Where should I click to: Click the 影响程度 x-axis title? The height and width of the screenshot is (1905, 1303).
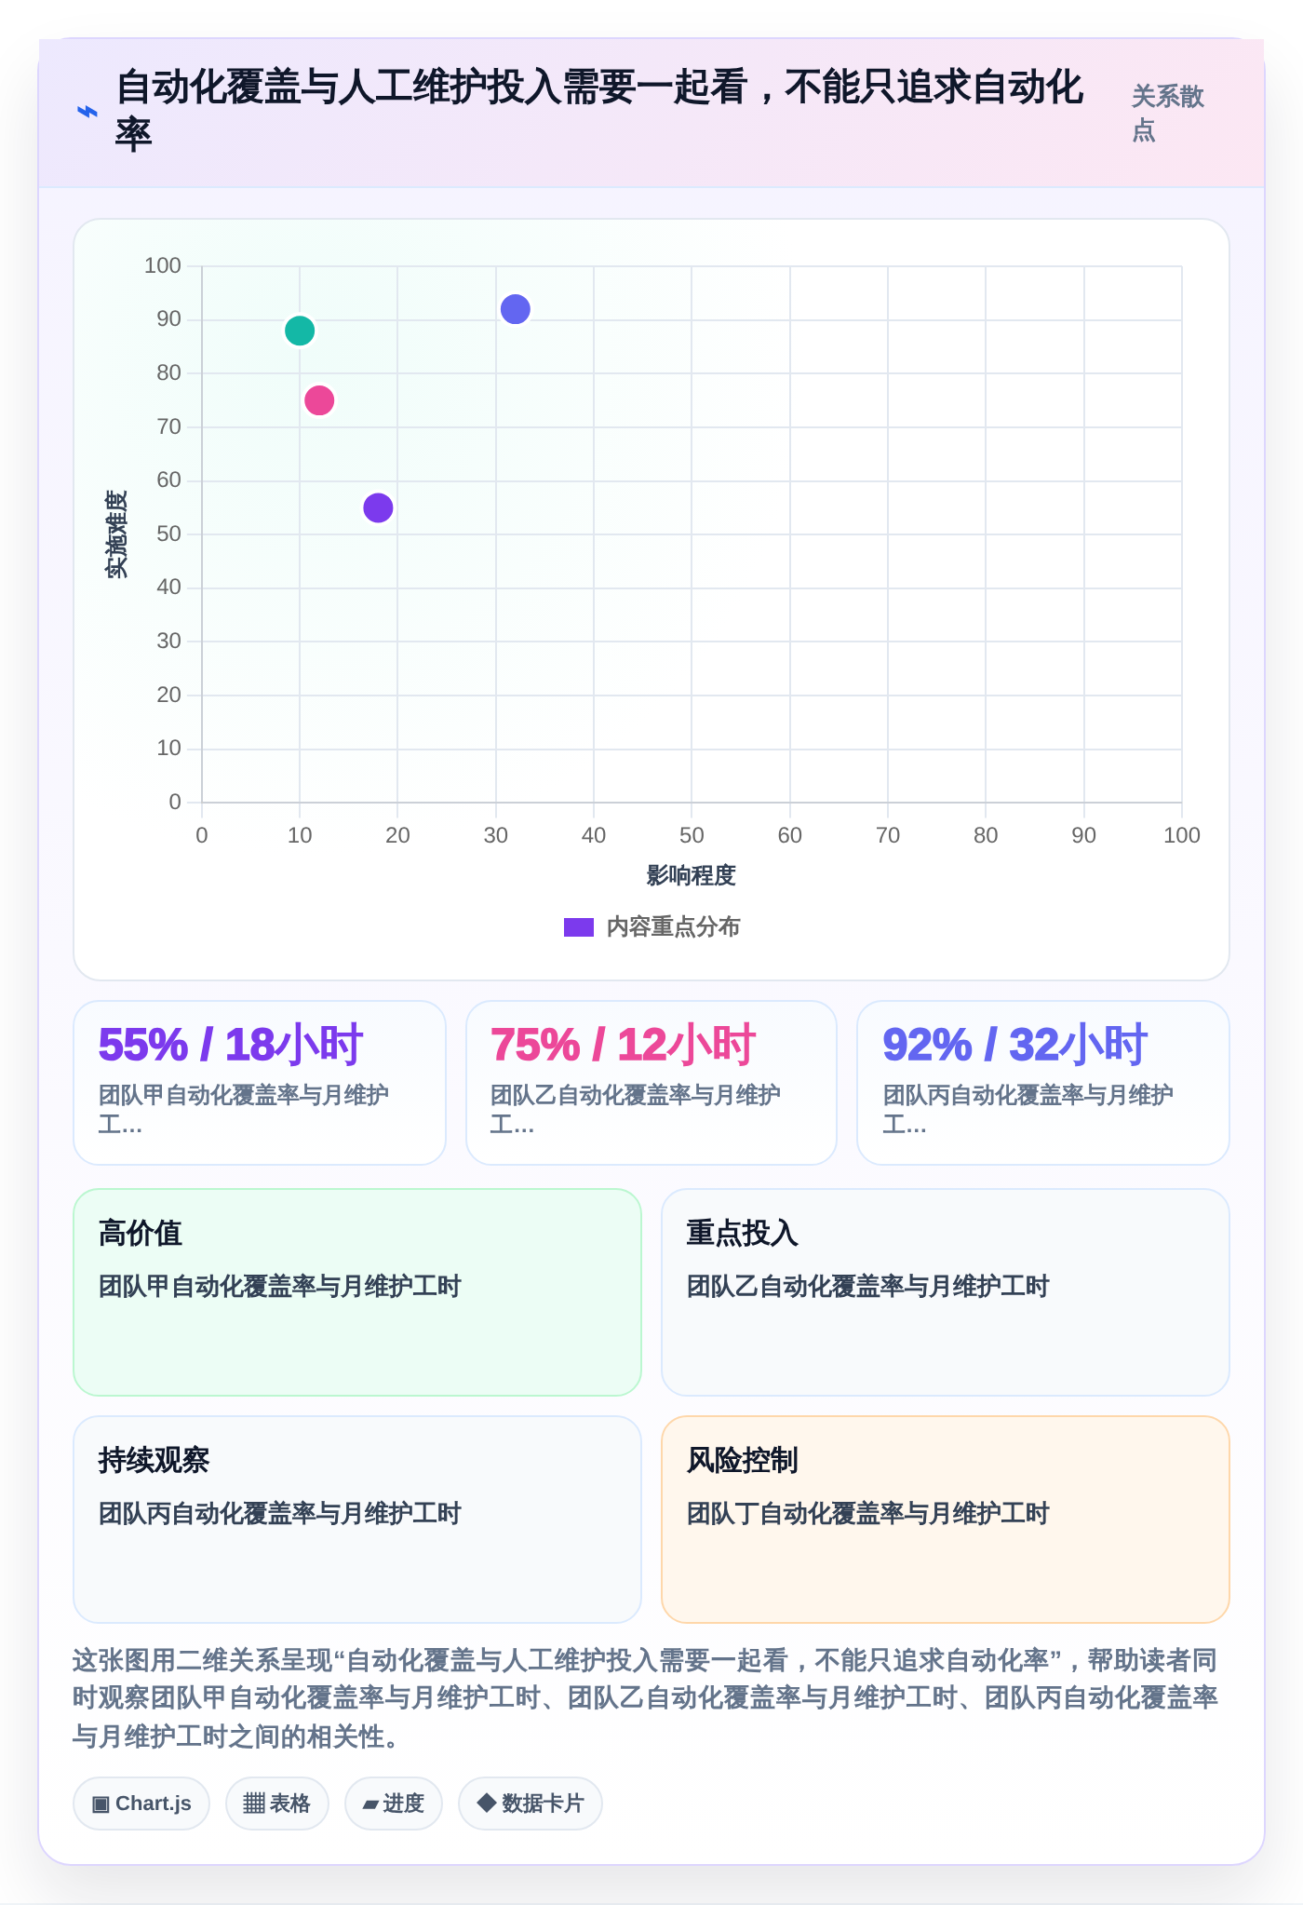(692, 875)
